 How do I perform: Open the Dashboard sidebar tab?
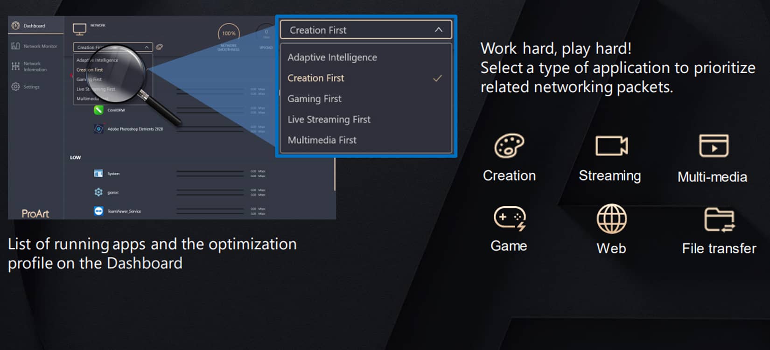coord(35,26)
